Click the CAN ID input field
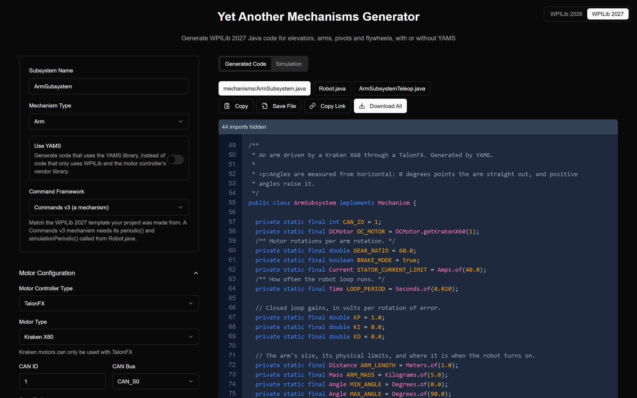This screenshot has height=398, width=637. [62, 381]
